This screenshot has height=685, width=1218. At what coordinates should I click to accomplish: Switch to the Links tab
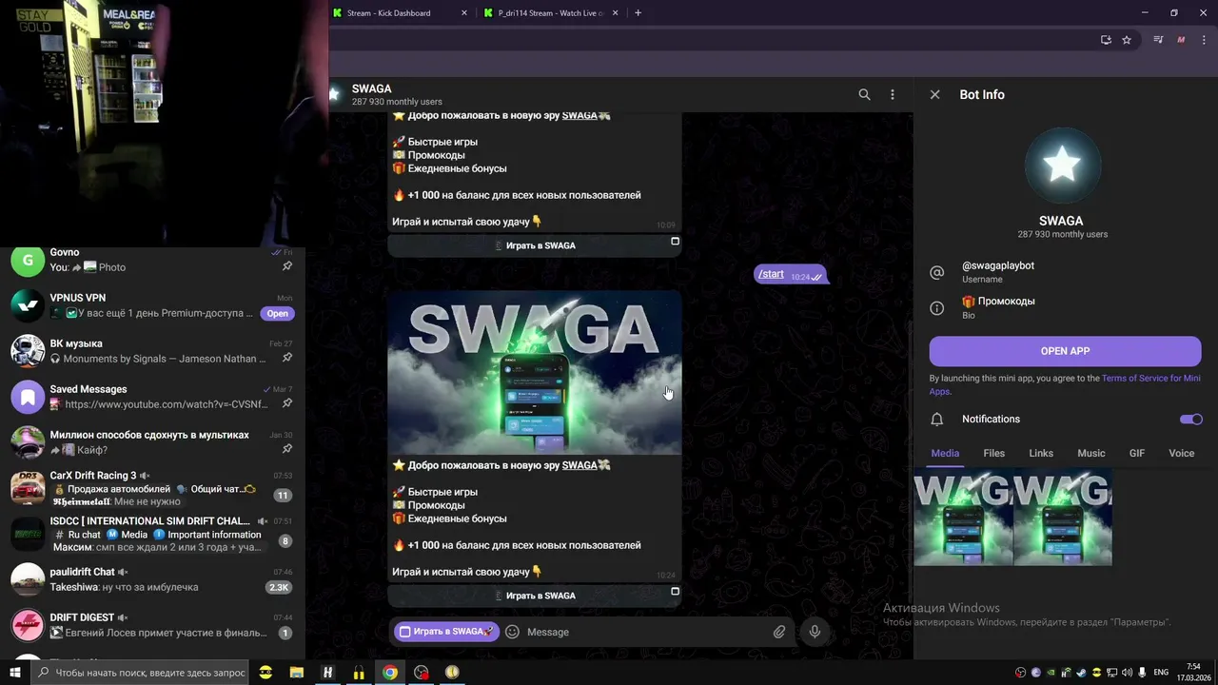tap(1041, 453)
